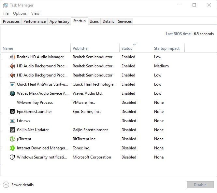Select Realtek HD Audio Manager name
The image size is (217, 193).
(40, 57)
